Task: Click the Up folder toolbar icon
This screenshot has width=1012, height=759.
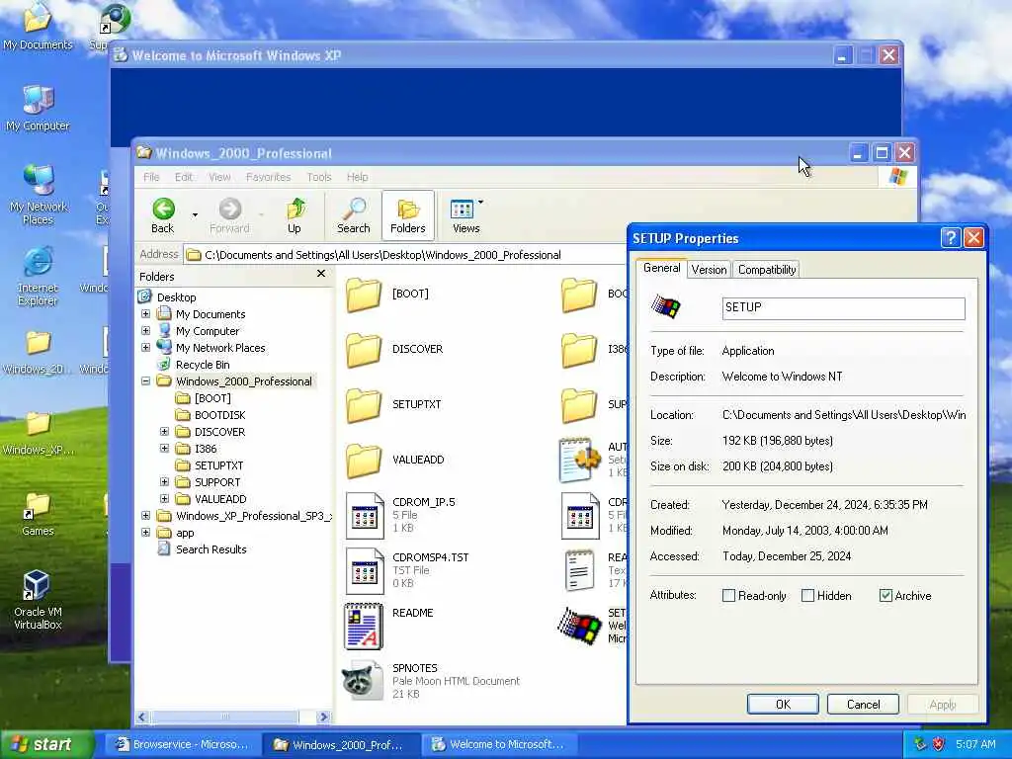Action: coord(295,216)
